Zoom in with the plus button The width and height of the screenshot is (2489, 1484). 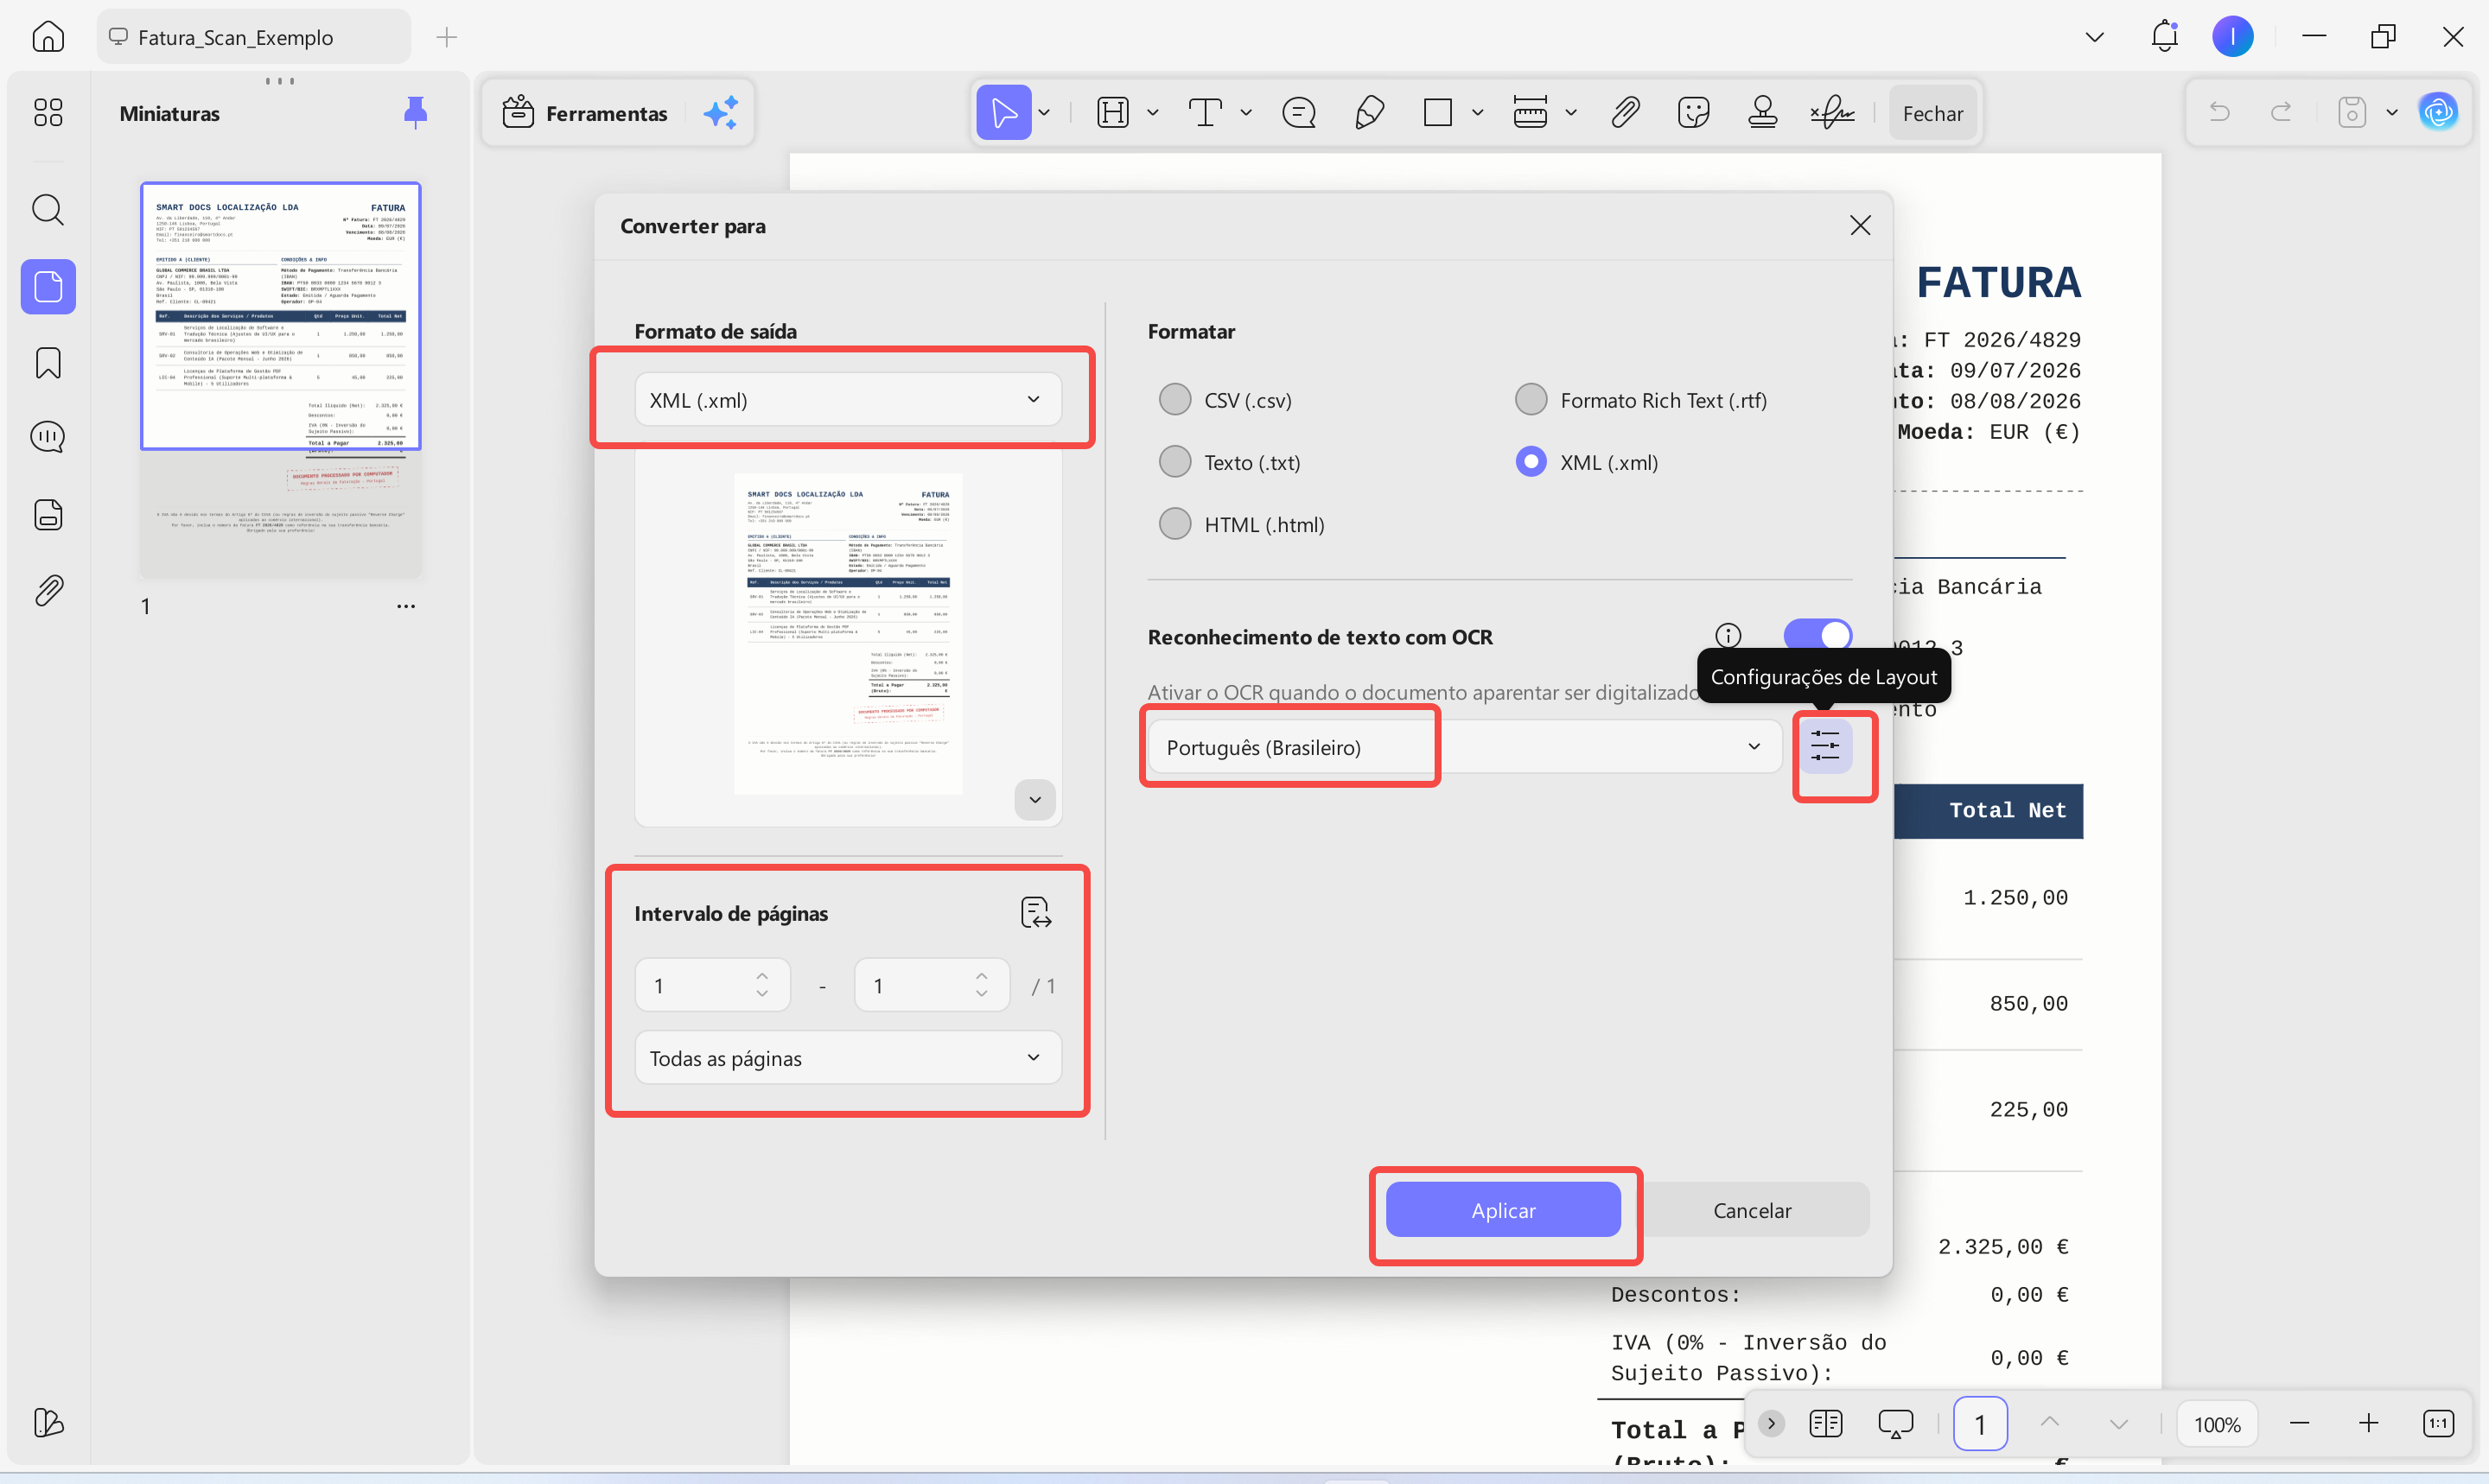tap(2368, 1423)
